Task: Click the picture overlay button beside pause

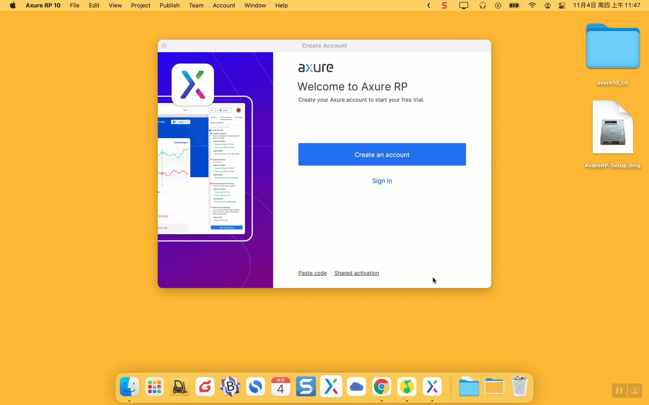Action: [635, 391]
